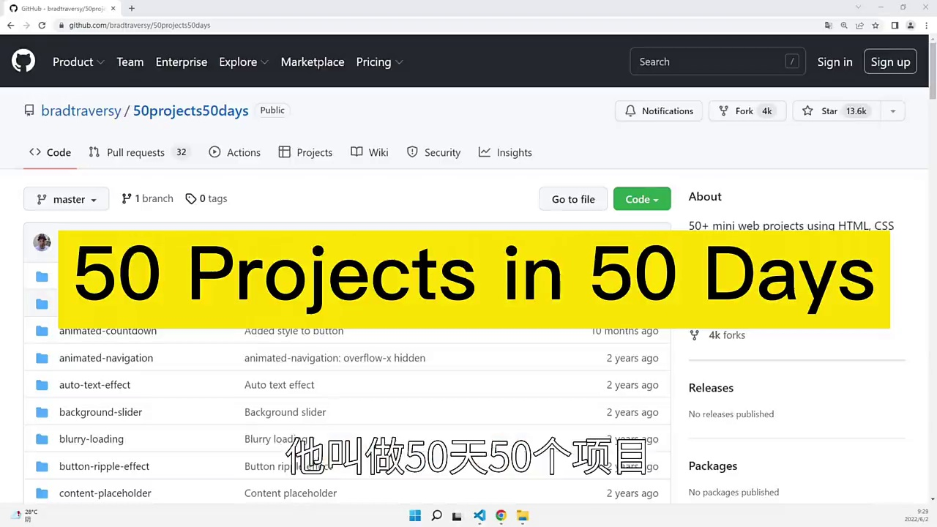Click the Windows Start icon
This screenshot has width=937, height=527.
coord(415,515)
